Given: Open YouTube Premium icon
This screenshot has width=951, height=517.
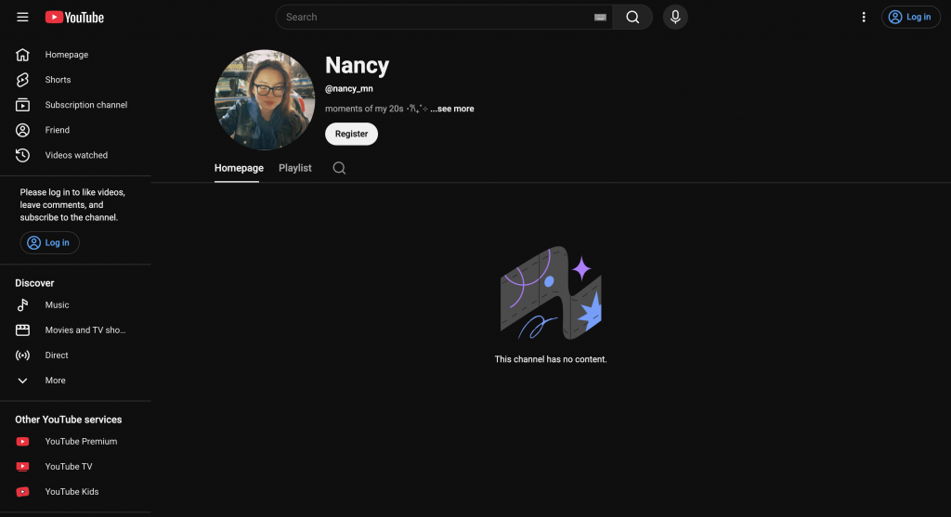Looking at the screenshot, I should click(x=22, y=441).
